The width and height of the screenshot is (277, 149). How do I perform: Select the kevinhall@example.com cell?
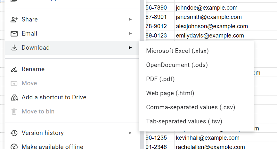coord(208,138)
